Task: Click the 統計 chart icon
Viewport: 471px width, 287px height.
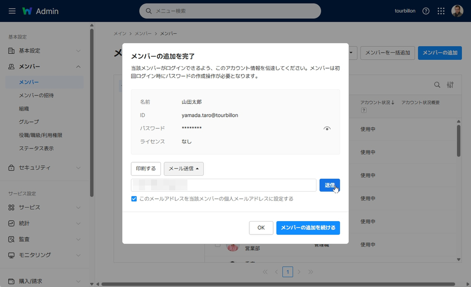Action: click(11, 223)
